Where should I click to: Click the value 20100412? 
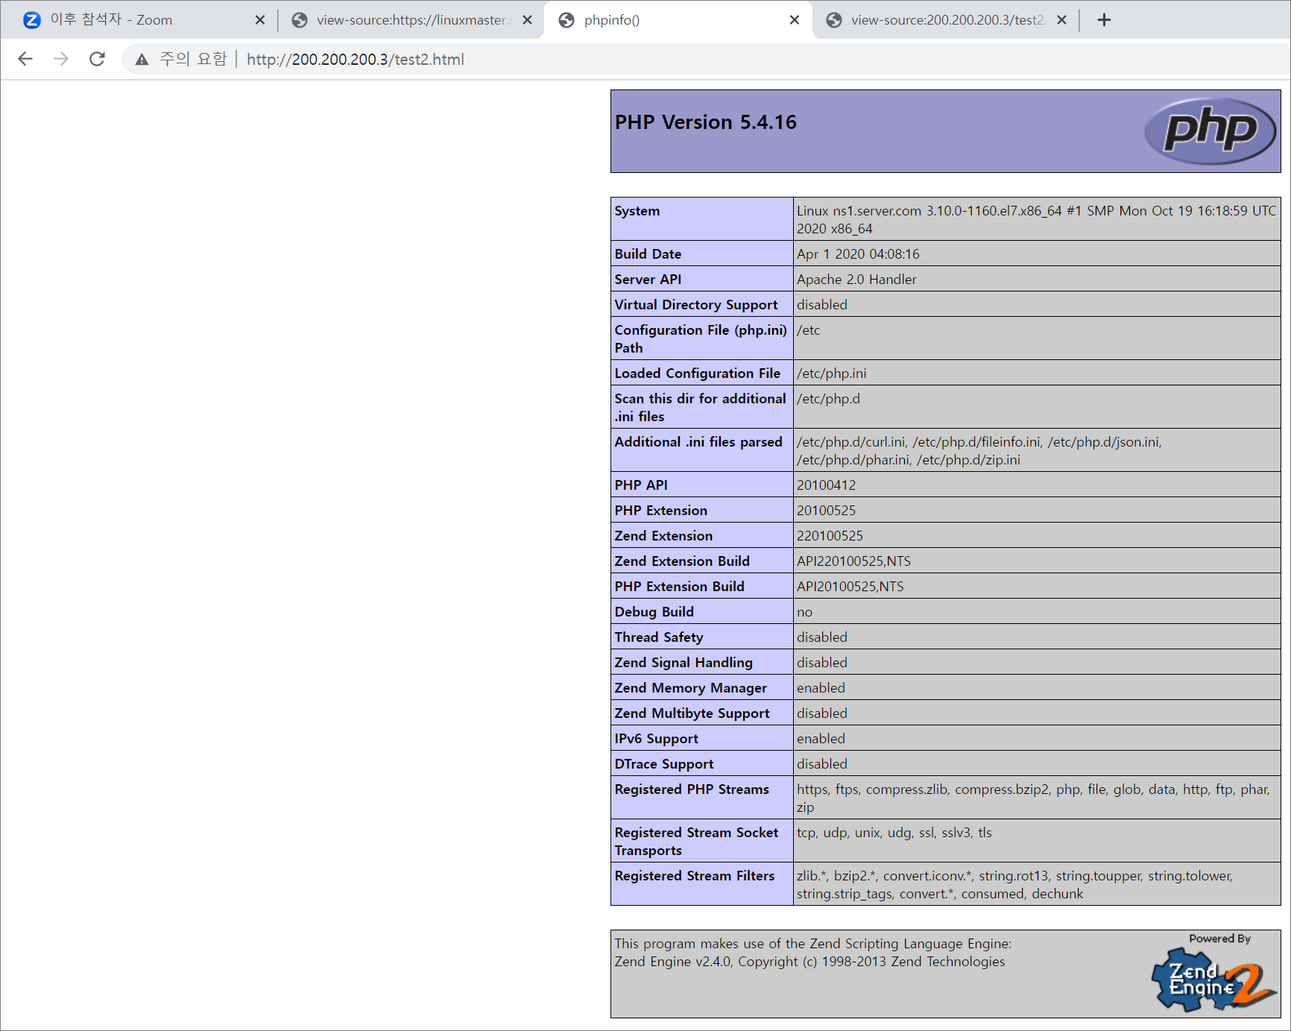click(826, 485)
